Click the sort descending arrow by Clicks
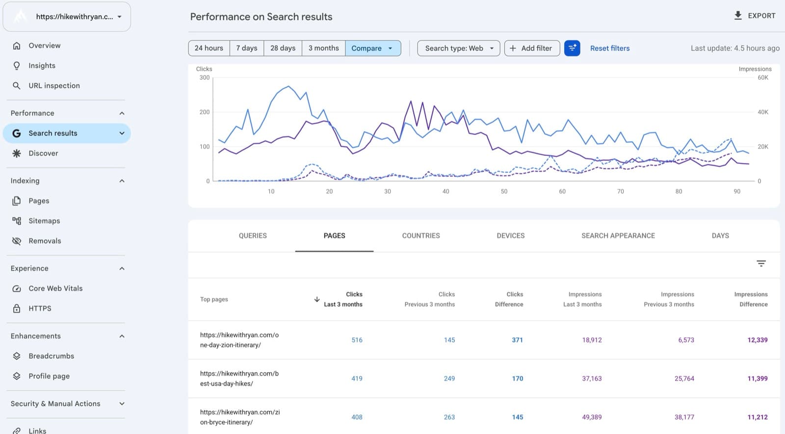This screenshot has width=785, height=434. (317, 299)
